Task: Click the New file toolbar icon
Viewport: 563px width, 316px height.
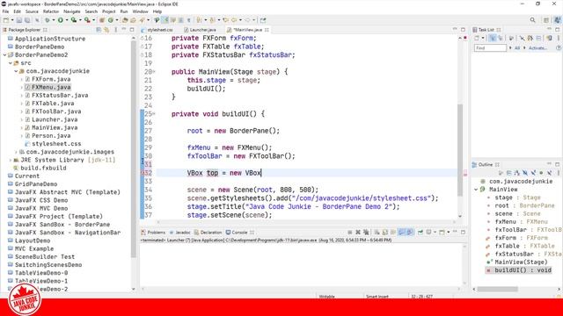Action: (x=6, y=20)
